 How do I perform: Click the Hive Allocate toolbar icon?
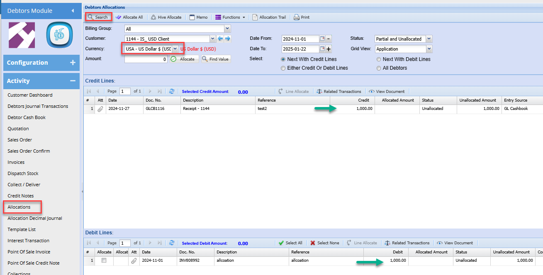click(x=166, y=17)
